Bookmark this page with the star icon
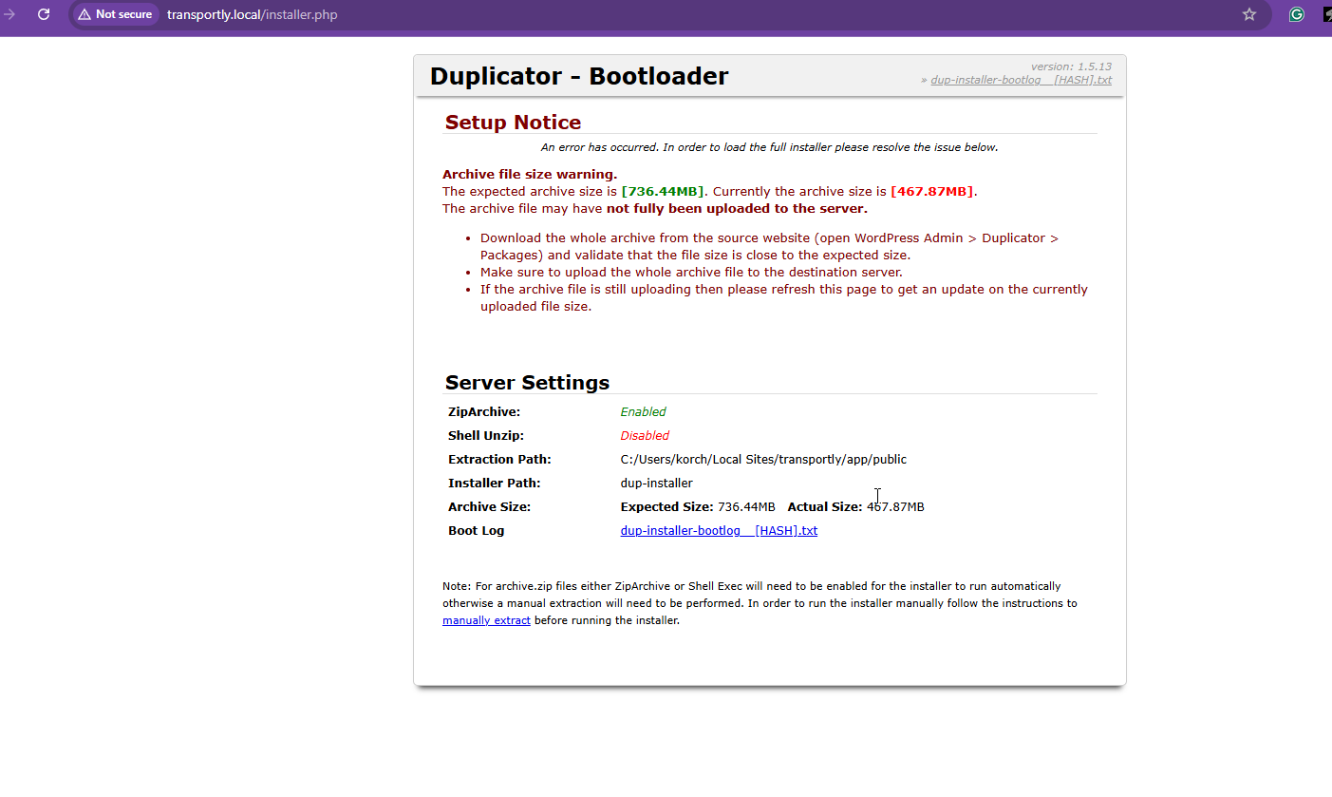1332x797 pixels. click(1249, 14)
